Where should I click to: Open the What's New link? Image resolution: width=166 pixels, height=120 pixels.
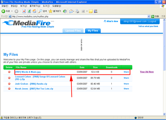(x=111, y=21)
